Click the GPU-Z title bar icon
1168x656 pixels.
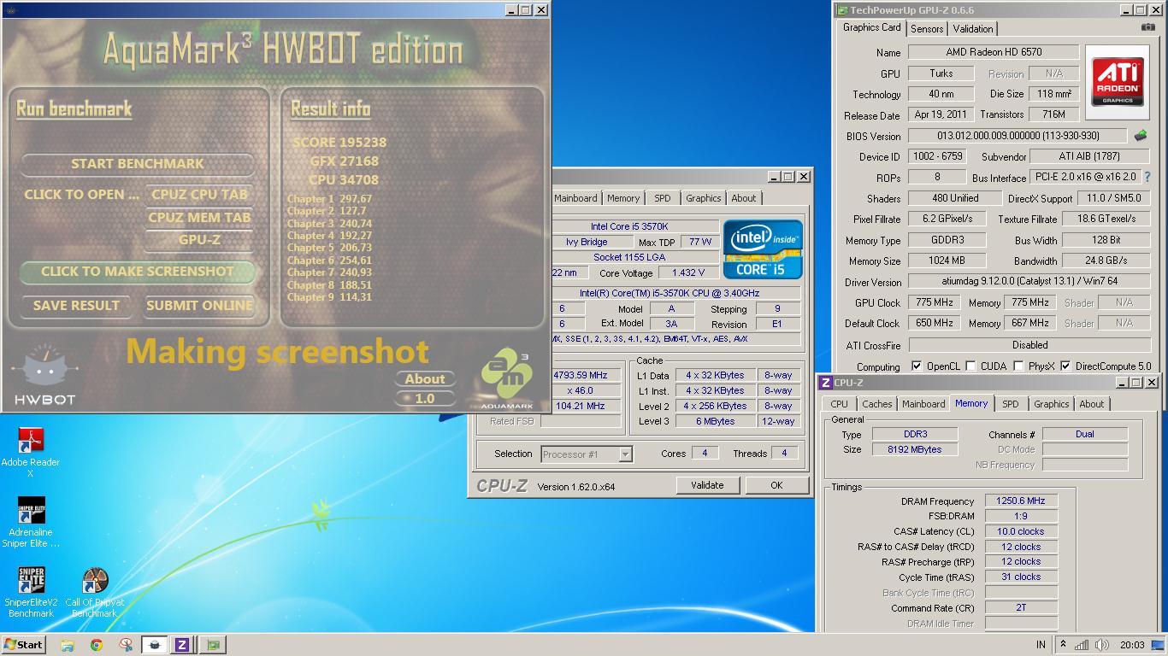click(x=842, y=10)
